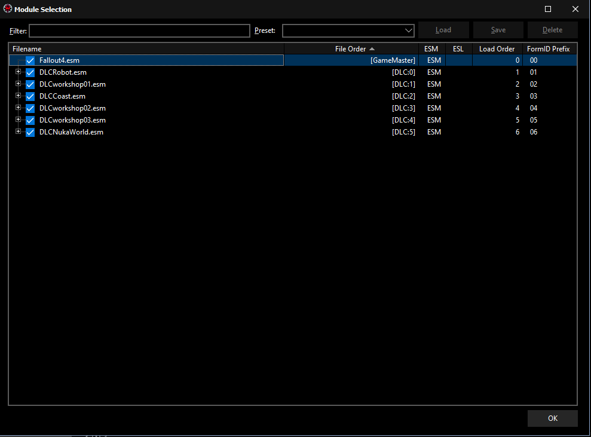Expand the DLCCoast.esm tree node
The image size is (591, 437).
(18, 96)
